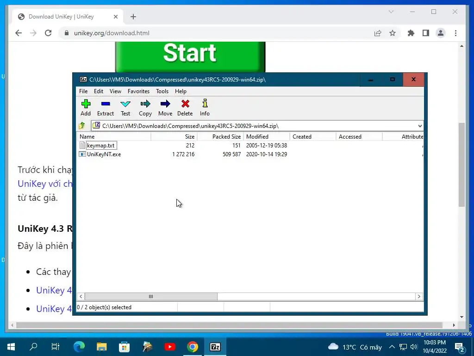Select the UniKeyNT.exe file name
474x356 pixels.
tap(104, 154)
